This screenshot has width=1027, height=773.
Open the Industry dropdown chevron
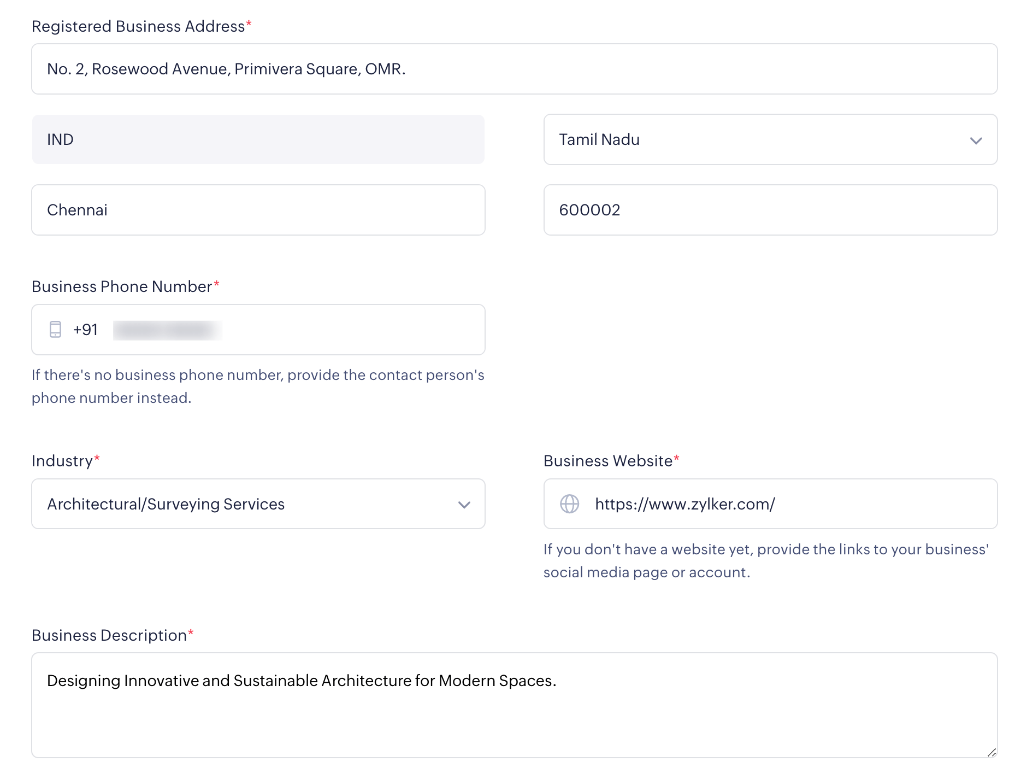[x=464, y=505]
